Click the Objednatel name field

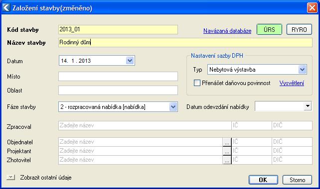point(141,142)
